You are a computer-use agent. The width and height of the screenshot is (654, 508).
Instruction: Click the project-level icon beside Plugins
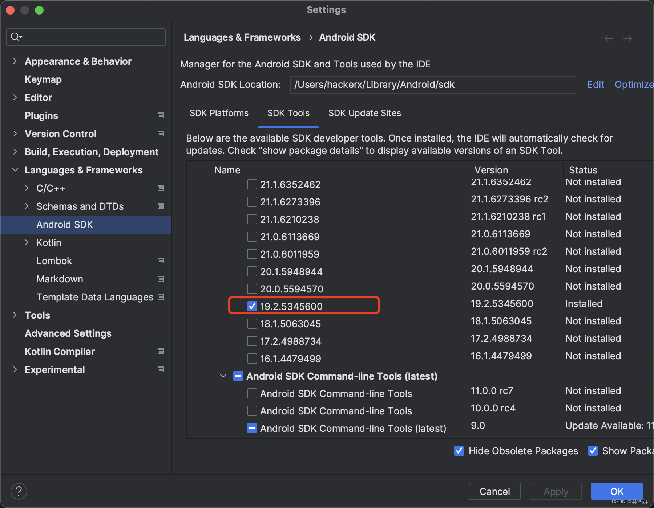[x=161, y=116]
